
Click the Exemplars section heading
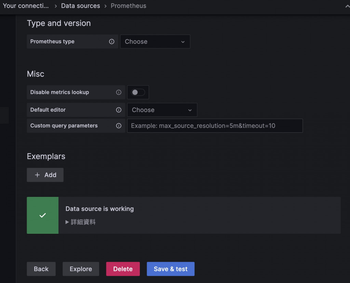pyautogui.click(x=46, y=156)
